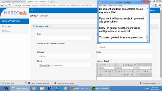Open Notepad File menu

(100, 6)
